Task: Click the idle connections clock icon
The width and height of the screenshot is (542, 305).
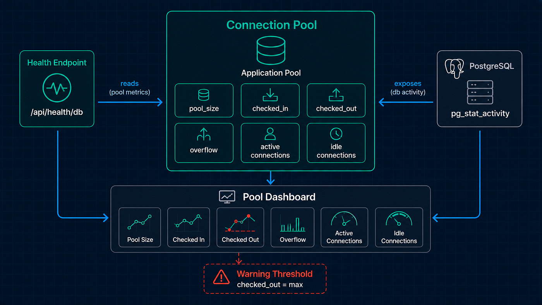Action: (x=336, y=134)
